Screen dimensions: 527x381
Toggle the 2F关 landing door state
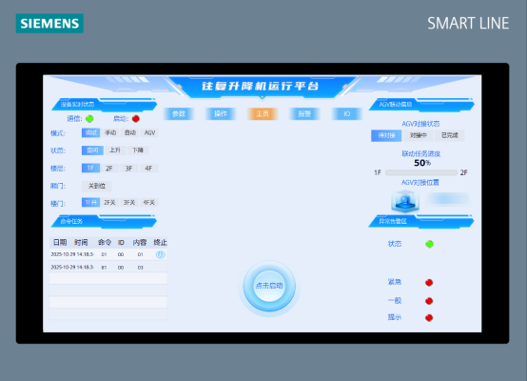pos(109,203)
